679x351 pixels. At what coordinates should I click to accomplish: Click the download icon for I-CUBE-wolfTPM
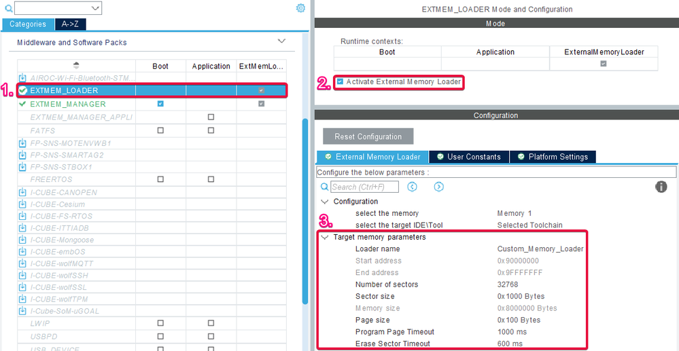click(x=22, y=299)
